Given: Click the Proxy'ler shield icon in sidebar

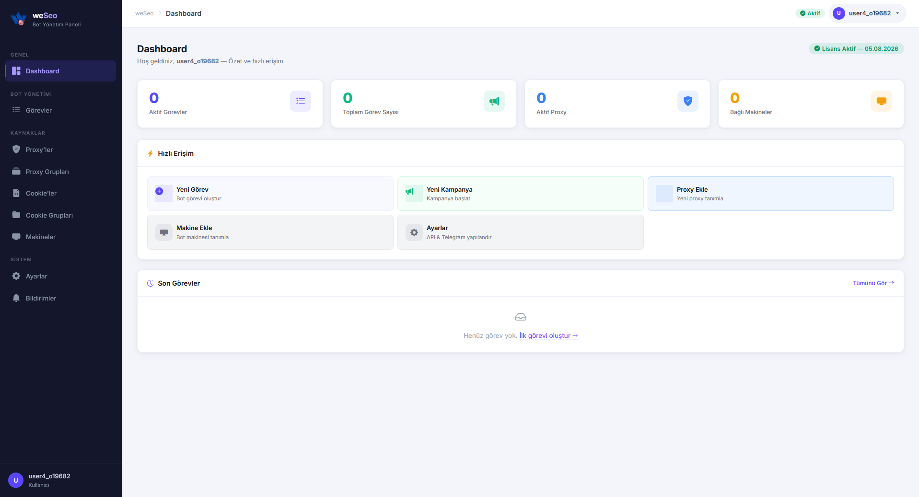Looking at the screenshot, I should coord(16,150).
